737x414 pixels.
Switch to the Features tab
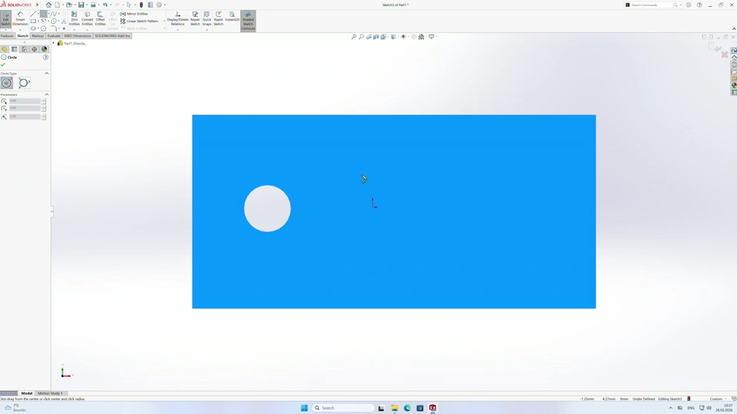[x=7, y=36]
